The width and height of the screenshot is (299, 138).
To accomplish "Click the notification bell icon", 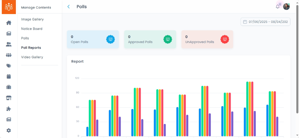I will 278,7.
